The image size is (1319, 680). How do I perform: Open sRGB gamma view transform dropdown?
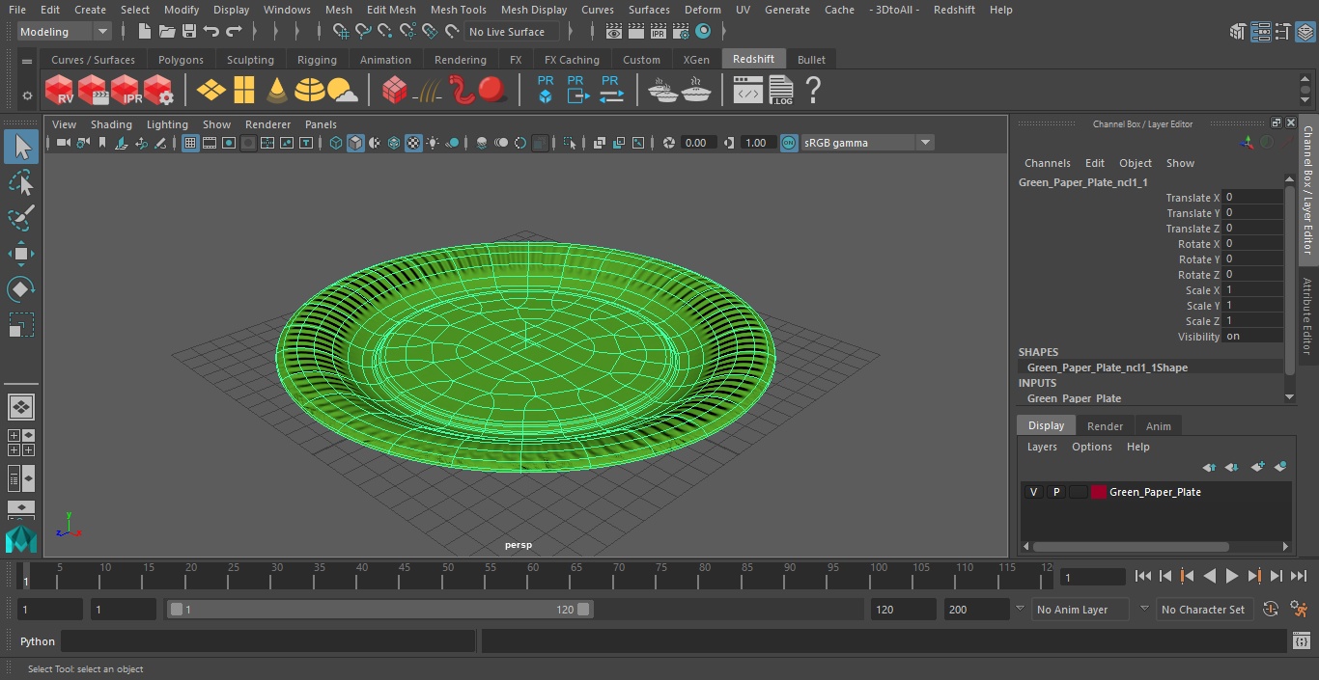867,143
